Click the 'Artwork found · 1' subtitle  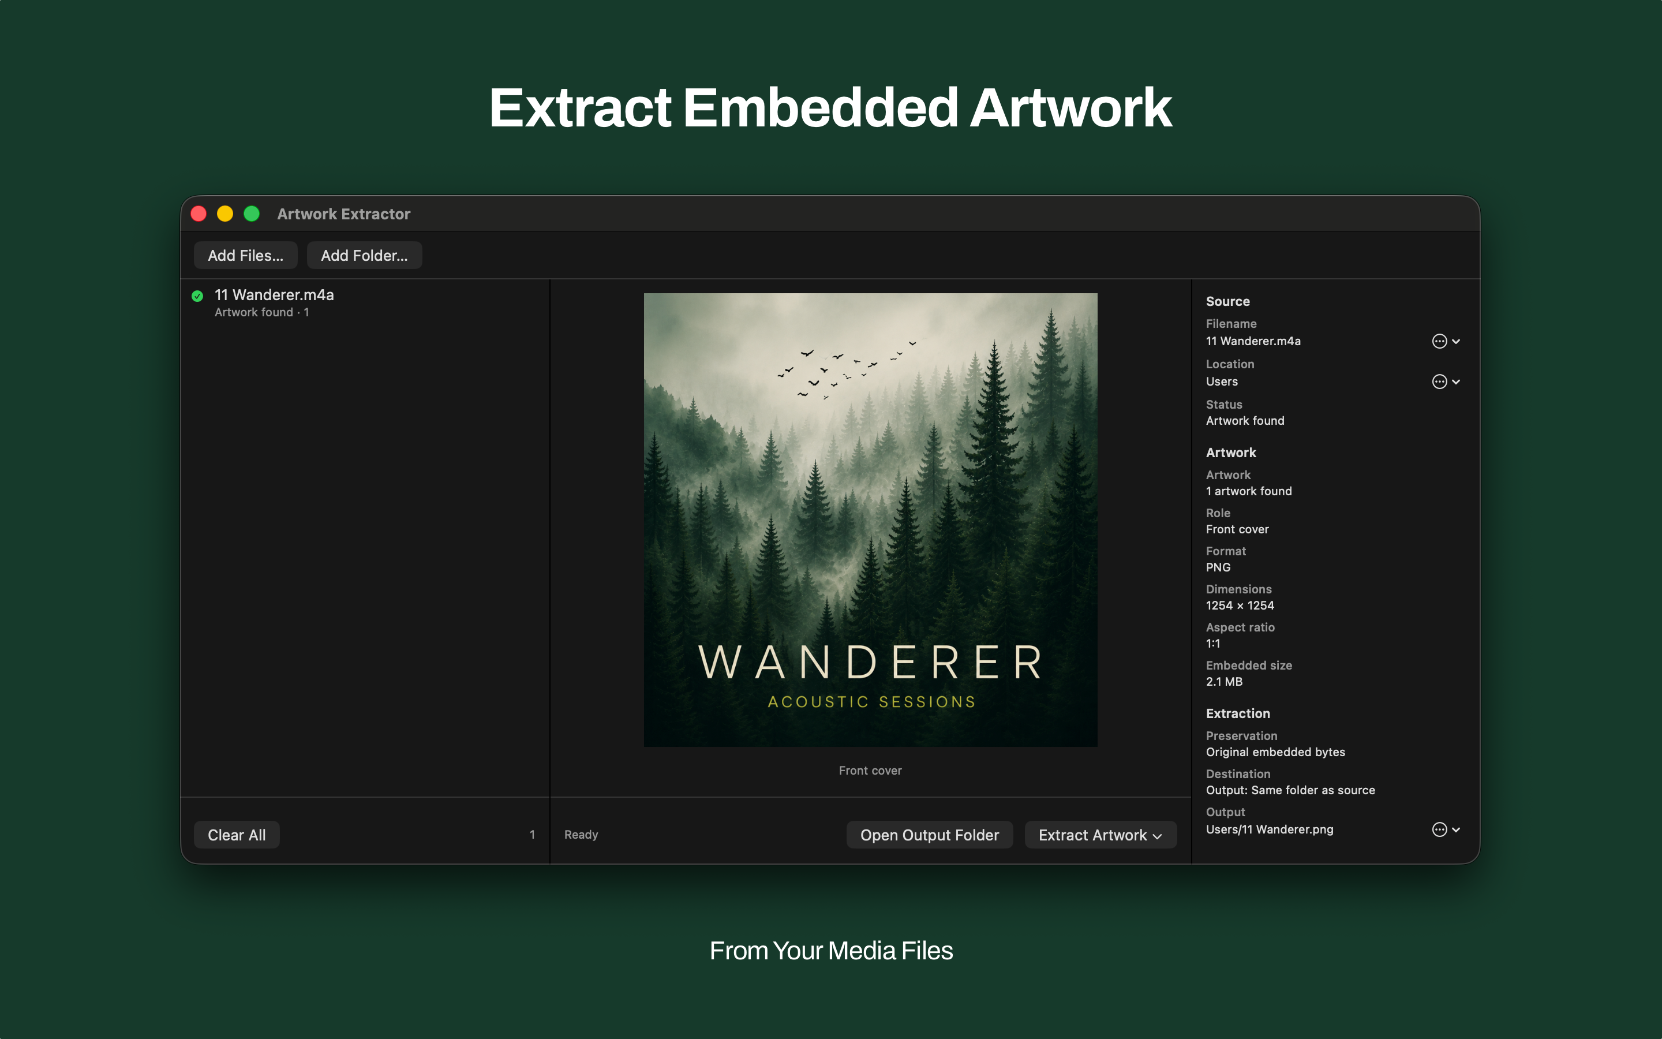point(261,313)
